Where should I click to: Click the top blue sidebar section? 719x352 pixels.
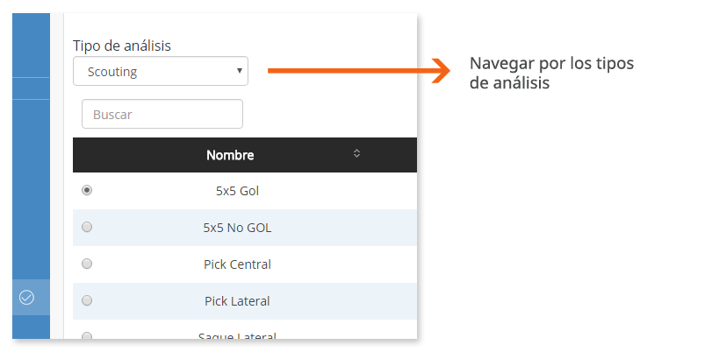(x=31, y=44)
